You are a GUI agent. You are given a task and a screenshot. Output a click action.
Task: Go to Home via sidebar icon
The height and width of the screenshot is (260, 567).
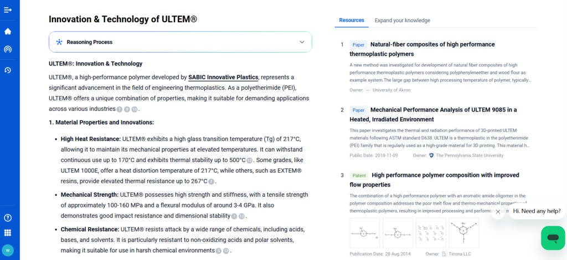8,32
